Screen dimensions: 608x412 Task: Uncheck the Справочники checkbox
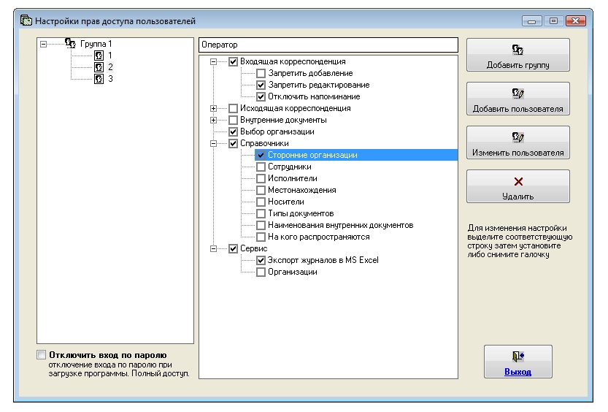point(233,143)
